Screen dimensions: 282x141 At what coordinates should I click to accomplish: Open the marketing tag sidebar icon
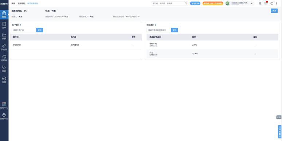(x=4, y=69)
